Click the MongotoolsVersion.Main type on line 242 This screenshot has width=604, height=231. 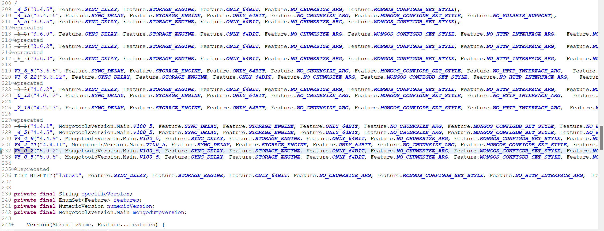[x=94, y=212]
